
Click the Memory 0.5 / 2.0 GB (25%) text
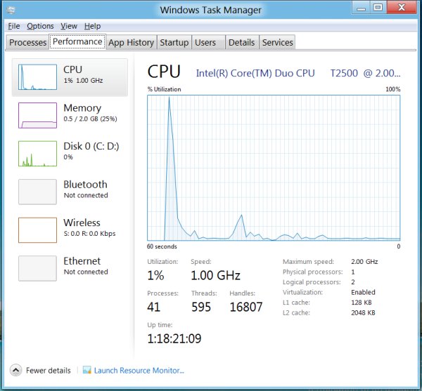click(90, 119)
